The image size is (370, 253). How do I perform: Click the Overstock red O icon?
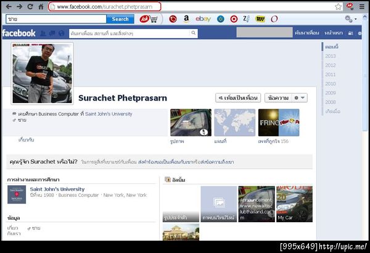tap(274, 19)
